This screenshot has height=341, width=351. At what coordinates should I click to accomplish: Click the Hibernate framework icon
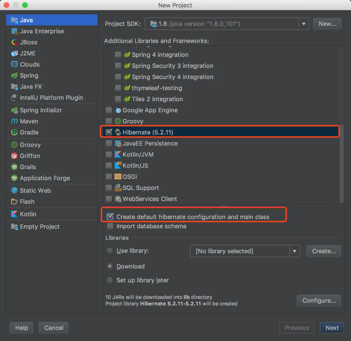click(x=118, y=132)
